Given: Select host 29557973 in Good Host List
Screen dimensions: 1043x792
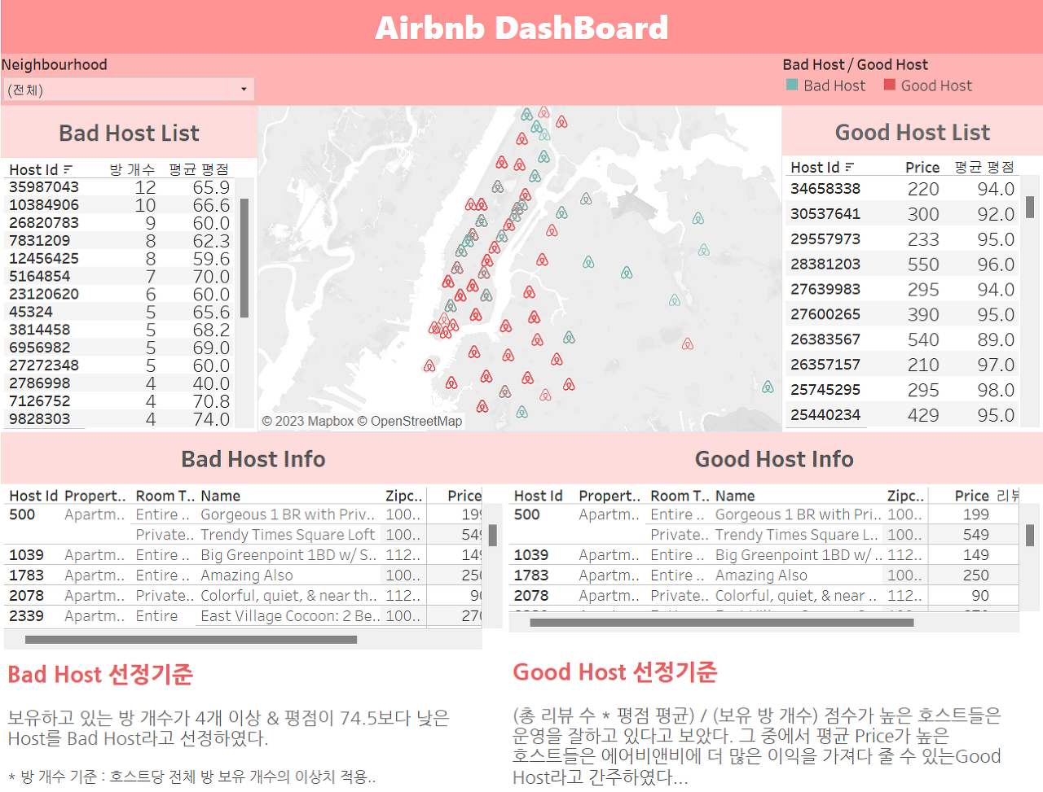Looking at the screenshot, I should (x=825, y=239).
